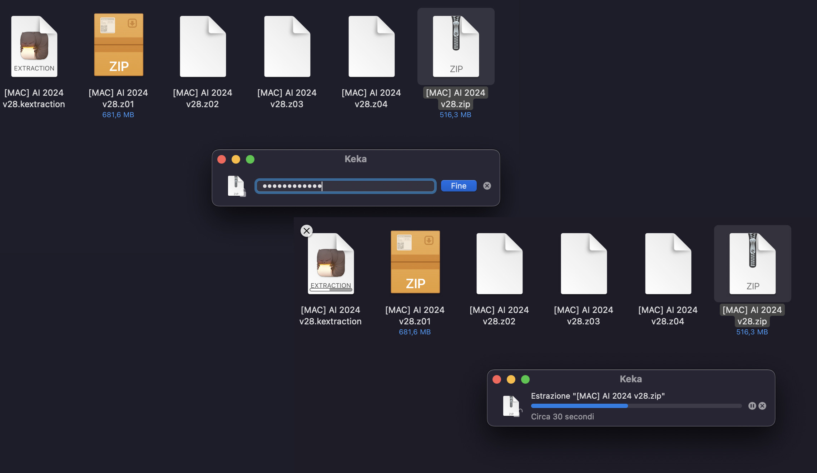Screen dimensions: 817x473
Task: Select the upper-row v28.z01 orange ZIP icon
Action: pos(119,45)
